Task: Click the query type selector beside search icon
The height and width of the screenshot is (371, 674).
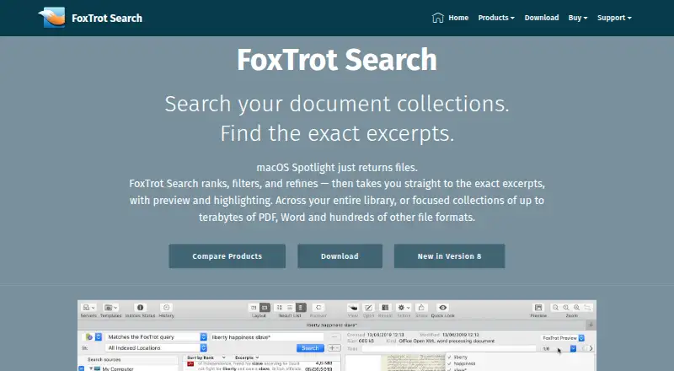Action: [94, 337]
